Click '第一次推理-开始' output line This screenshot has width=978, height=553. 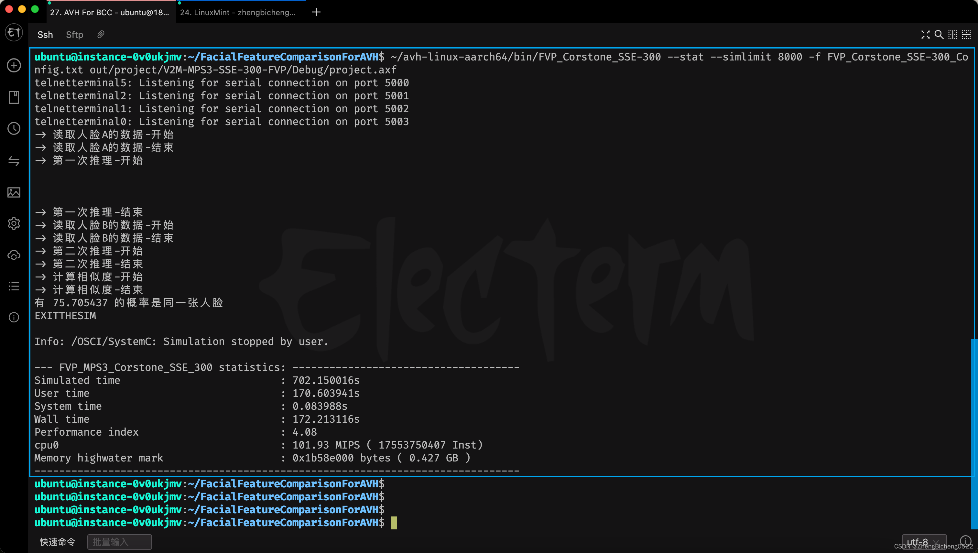(89, 160)
